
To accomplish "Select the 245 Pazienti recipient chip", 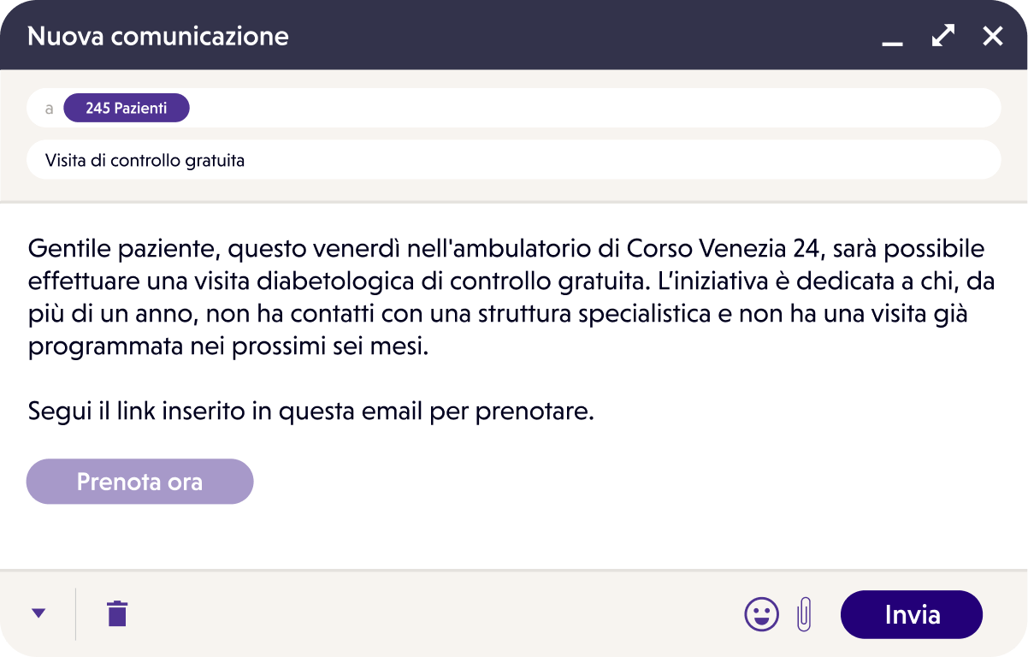I will [127, 107].
